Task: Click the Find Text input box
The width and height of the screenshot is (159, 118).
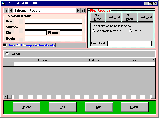Action: pos(129,43)
